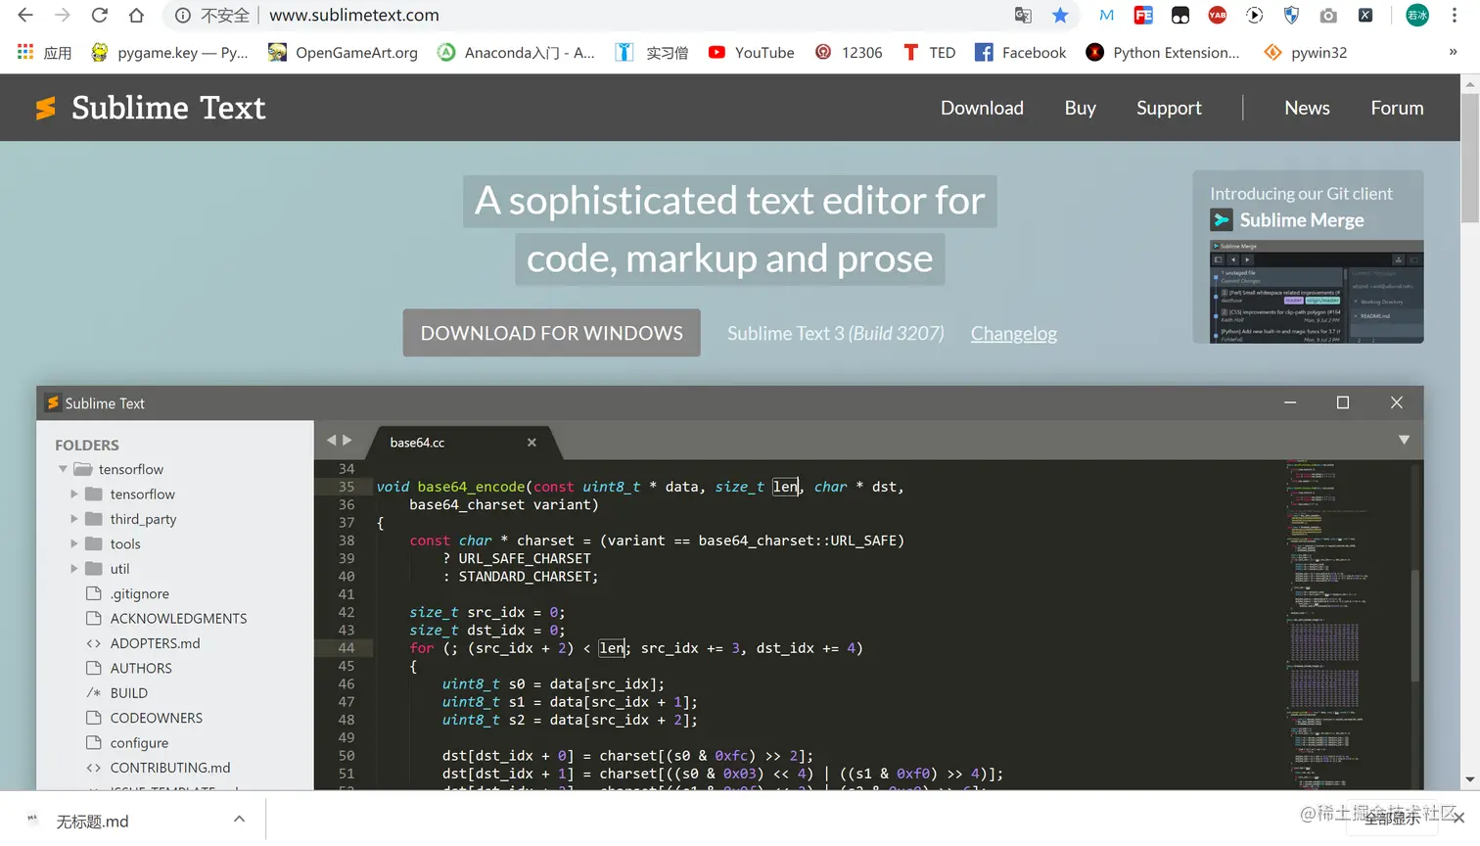Open the shield extension icon
Viewport: 1480px width, 846px height.
click(1291, 15)
